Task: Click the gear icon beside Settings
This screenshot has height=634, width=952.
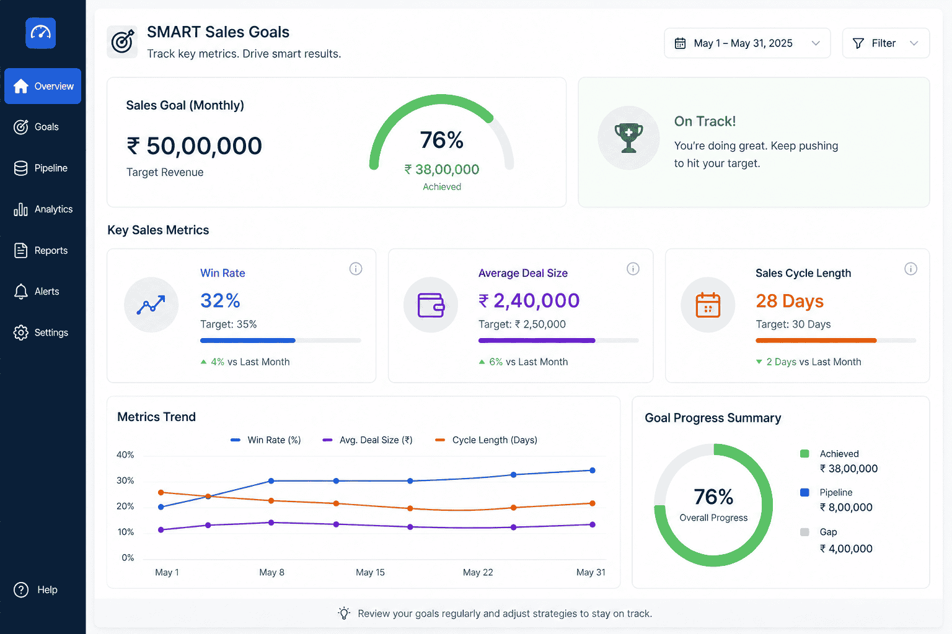Action: [x=21, y=332]
